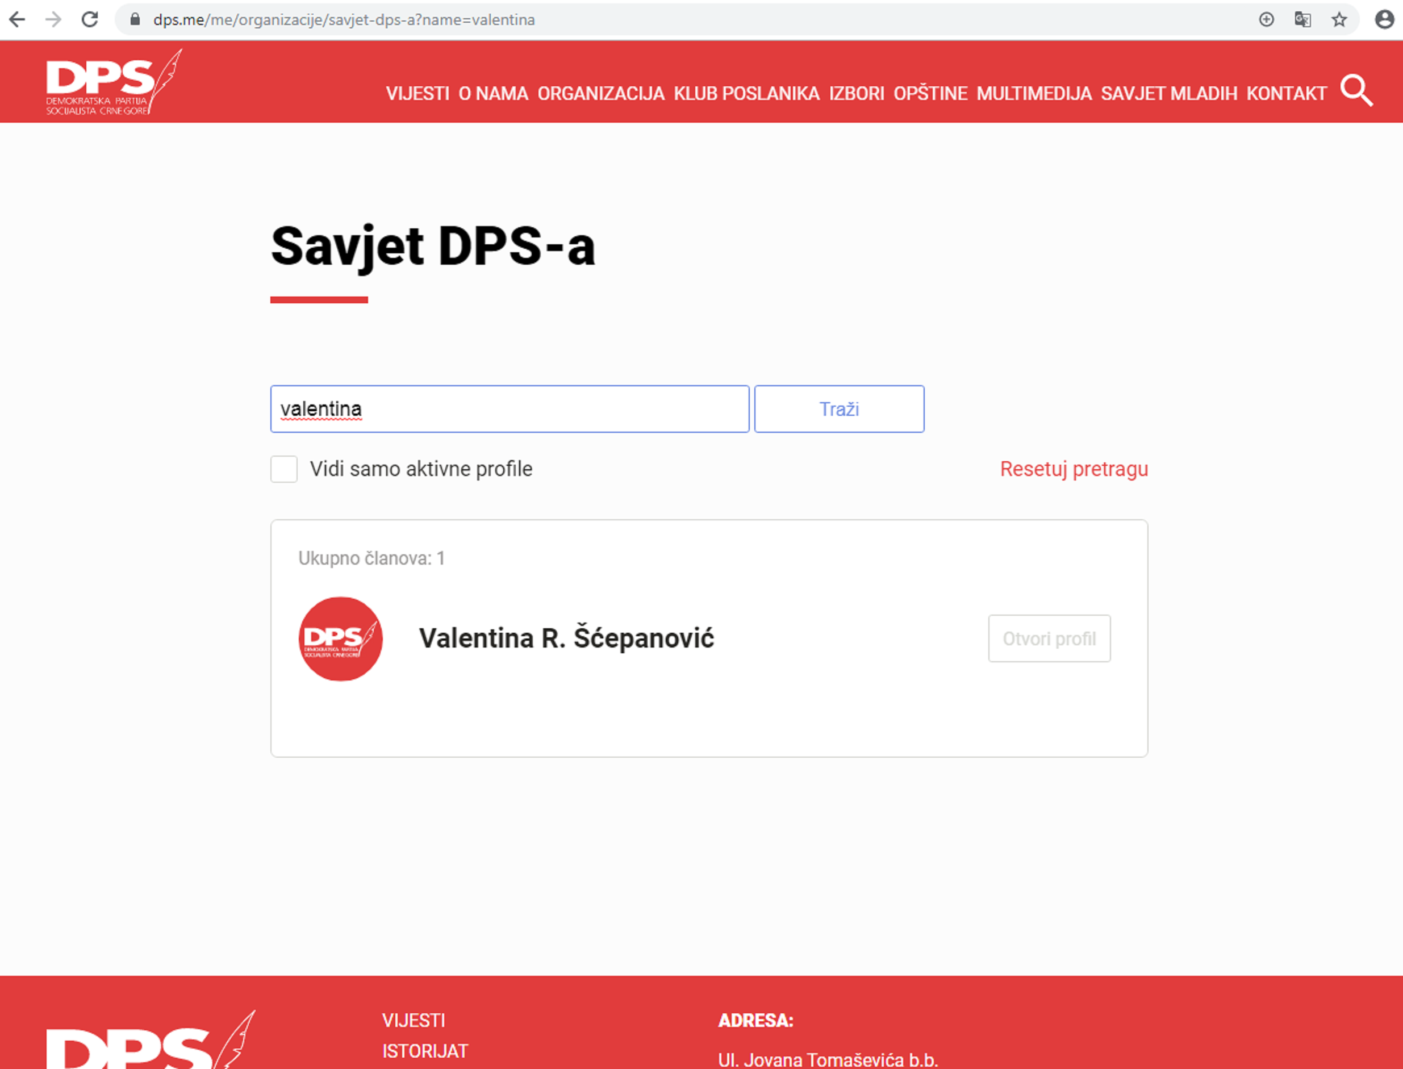Screen dimensions: 1403x1069
Task: Bookmark this page with the star icon
Action: [x=1339, y=20]
